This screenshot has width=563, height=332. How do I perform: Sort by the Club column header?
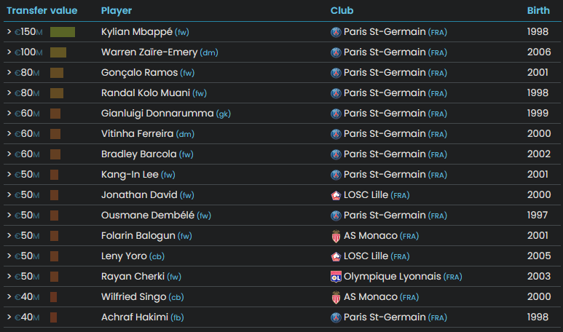coord(342,10)
